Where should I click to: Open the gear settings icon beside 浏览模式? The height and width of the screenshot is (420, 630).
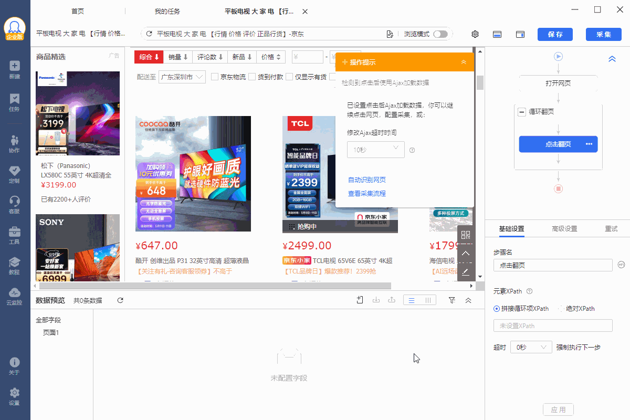pos(475,34)
